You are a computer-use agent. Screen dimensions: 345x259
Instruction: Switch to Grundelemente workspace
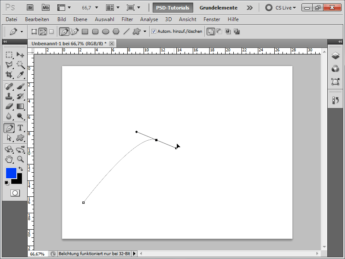point(219,8)
